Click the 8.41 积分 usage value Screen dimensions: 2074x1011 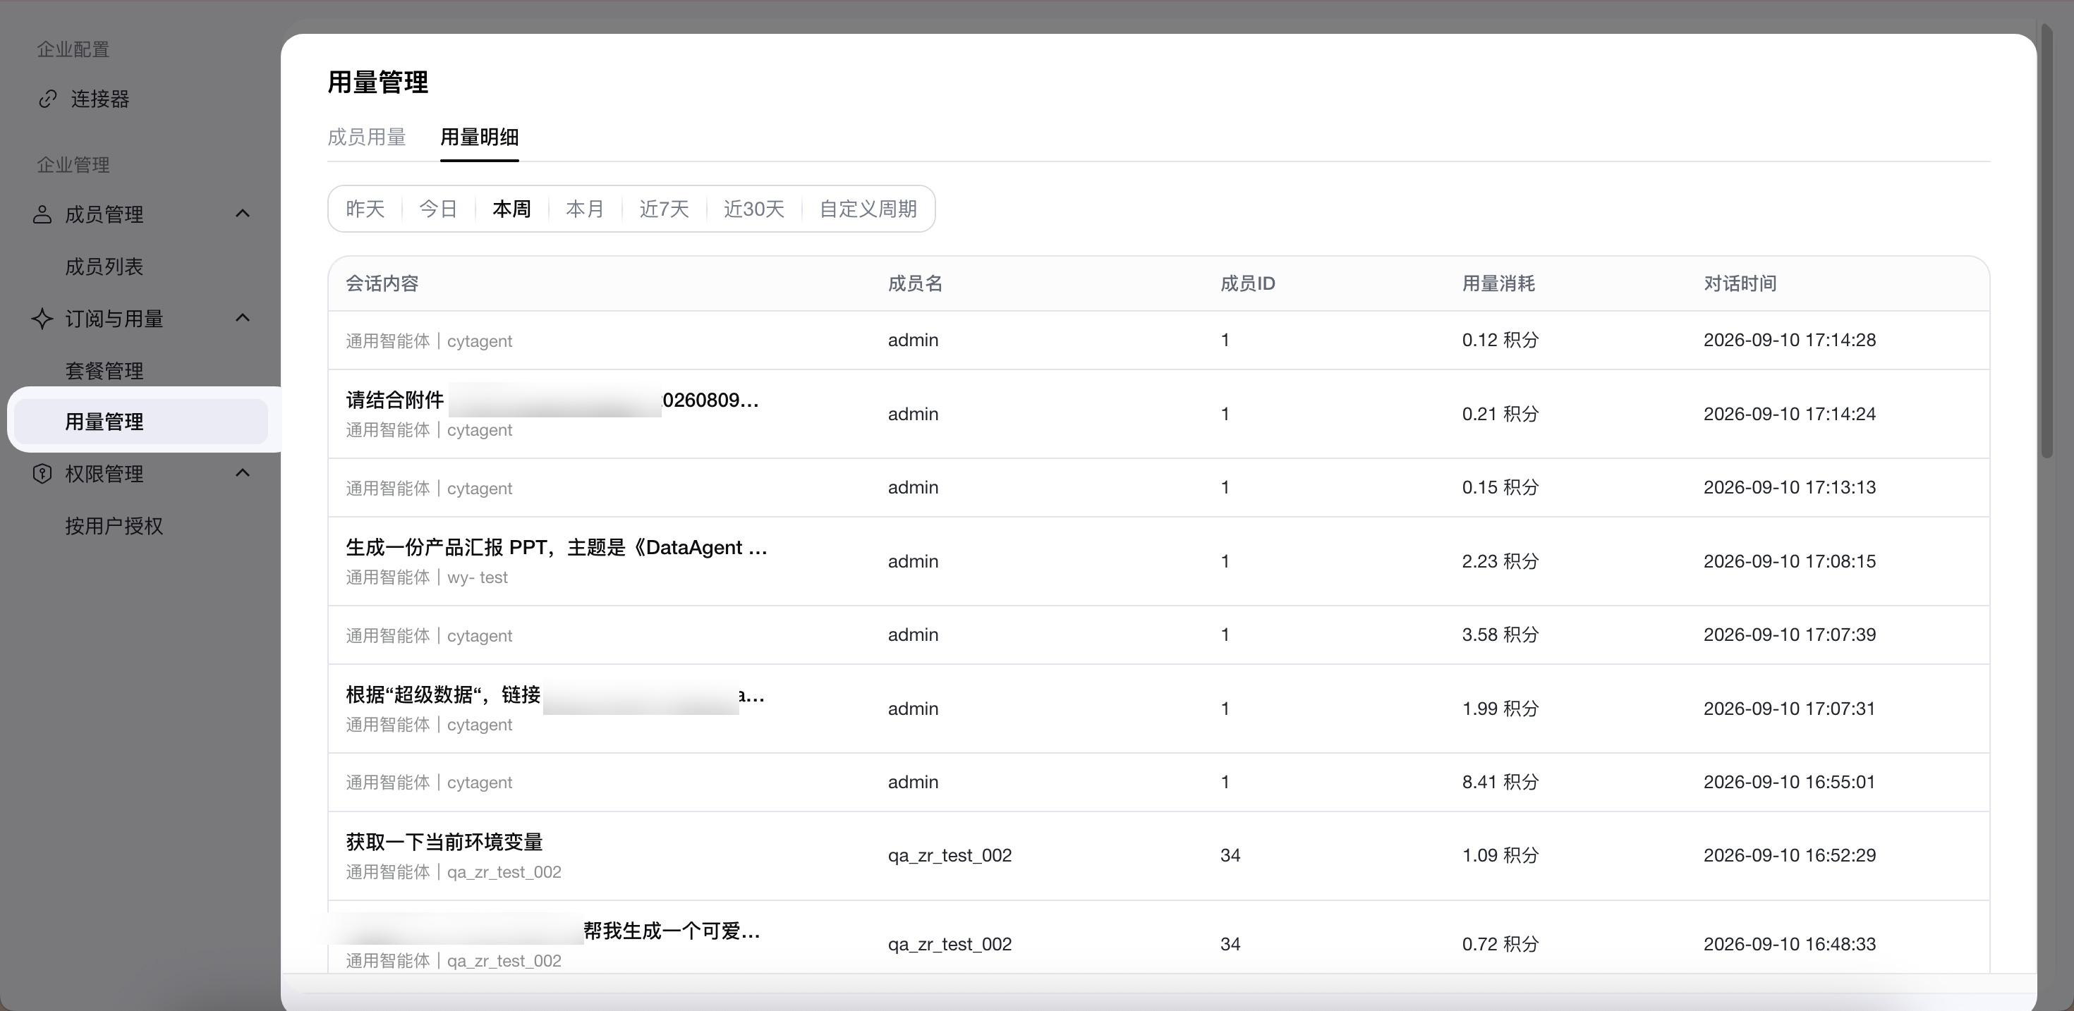(x=1500, y=782)
